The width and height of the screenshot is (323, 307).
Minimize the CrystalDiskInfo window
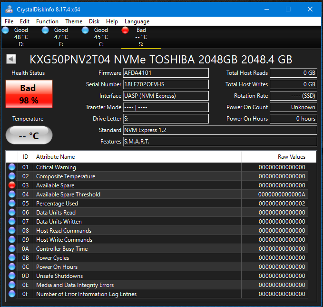coord(267,9)
